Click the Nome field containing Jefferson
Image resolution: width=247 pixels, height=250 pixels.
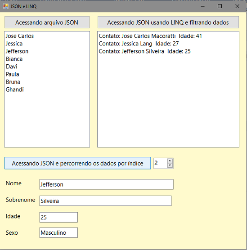[107, 184]
